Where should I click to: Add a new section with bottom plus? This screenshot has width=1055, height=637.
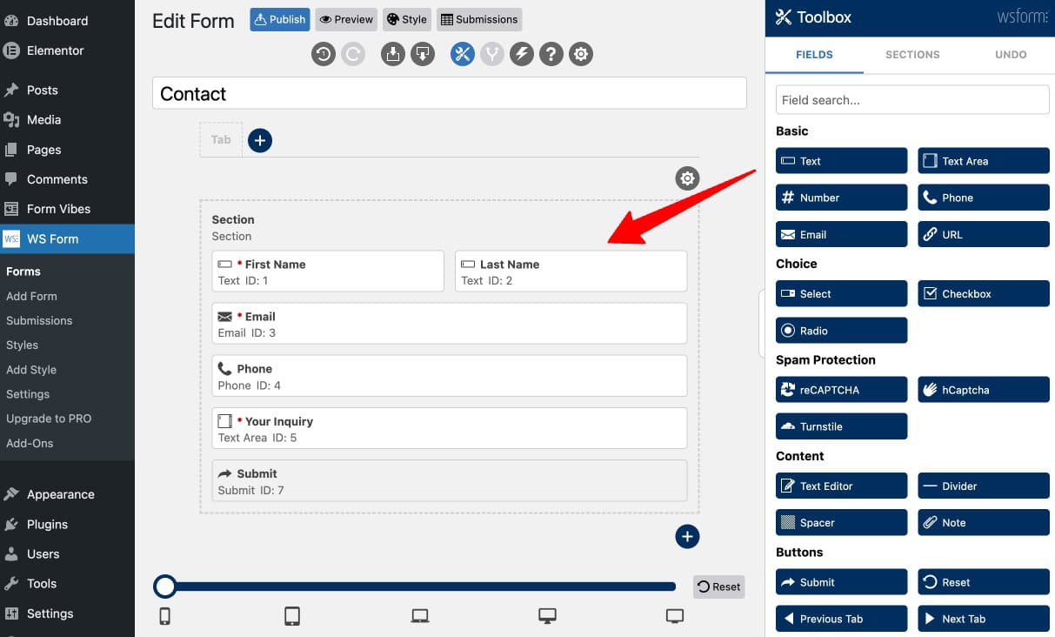coord(687,537)
